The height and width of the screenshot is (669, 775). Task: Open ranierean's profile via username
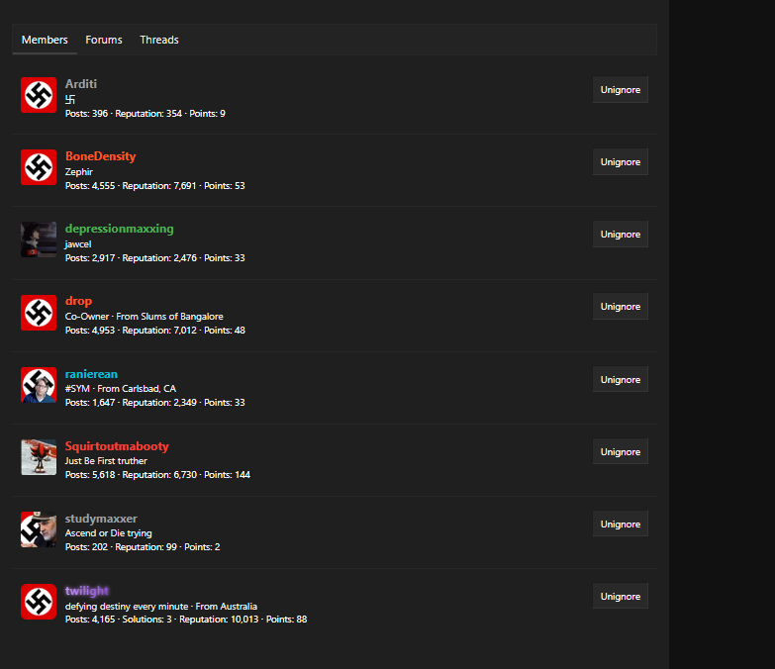(x=91, y=374)
